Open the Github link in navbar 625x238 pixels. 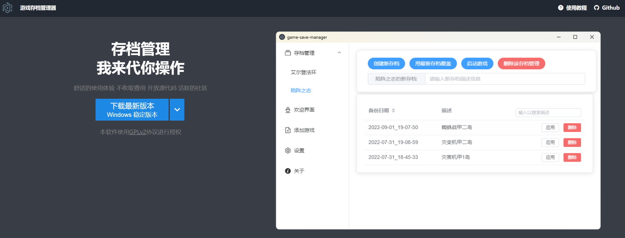point(607,8)
